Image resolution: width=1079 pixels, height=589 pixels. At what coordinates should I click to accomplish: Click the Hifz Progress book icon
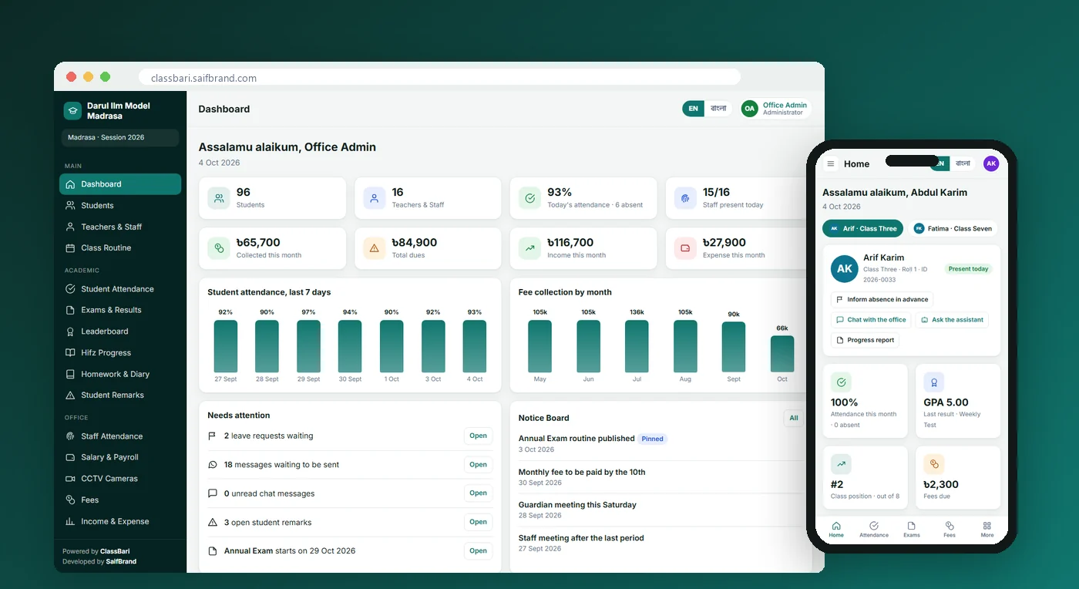tap(70, 353)
